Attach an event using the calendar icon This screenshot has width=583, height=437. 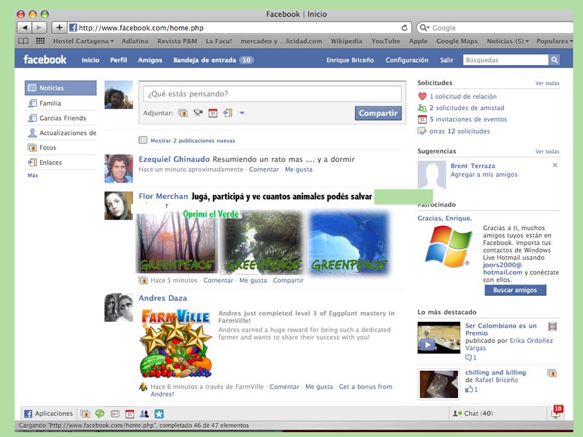click(213, 113)
